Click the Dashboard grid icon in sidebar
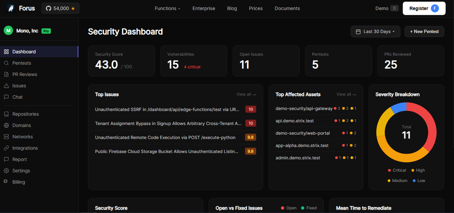This screenshot has width=454, height=213. click(x=6, y=52)
